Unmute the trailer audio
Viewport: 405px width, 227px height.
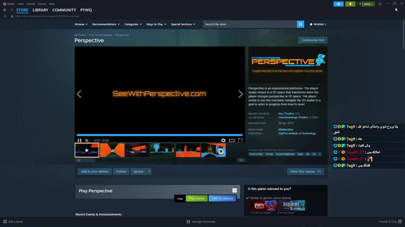click(x=87, y=140)
